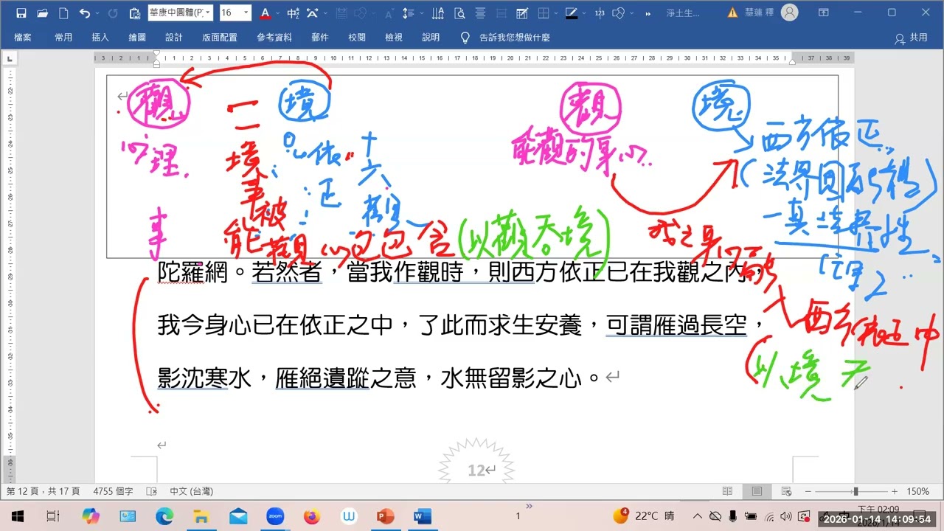Screen dimensions: 944x531
Task: Click the 共用 share button
Action: click(x=911, y=38)
